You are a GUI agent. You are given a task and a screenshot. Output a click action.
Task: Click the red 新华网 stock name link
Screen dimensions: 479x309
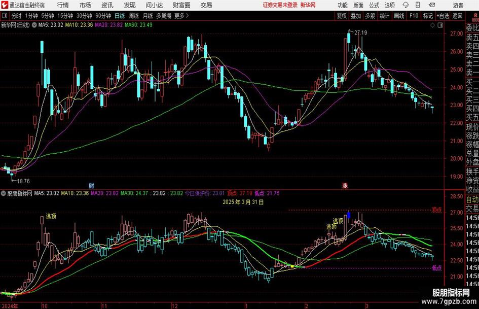(308, 5)
